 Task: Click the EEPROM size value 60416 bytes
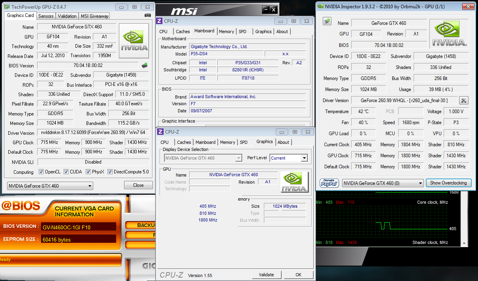coord(79,239)
